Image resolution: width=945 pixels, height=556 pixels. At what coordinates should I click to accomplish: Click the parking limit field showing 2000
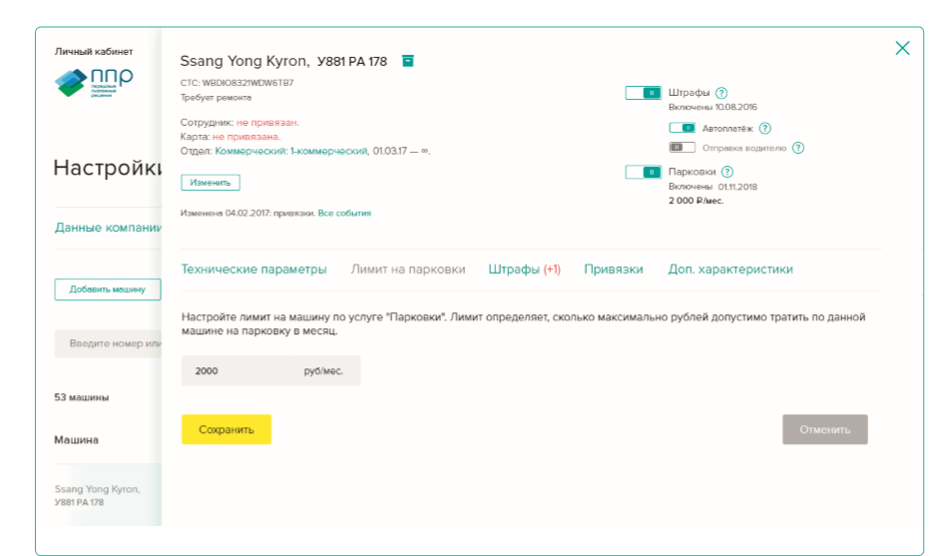pyautogui.click(x=236, y=371)
